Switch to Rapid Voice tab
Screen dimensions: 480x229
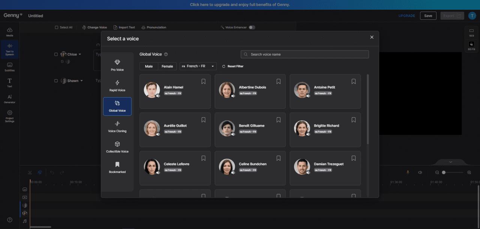point(117,86)
